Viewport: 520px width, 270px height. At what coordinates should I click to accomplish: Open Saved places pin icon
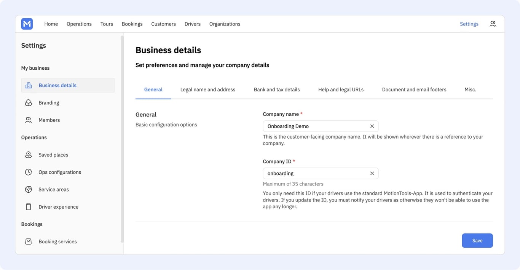click(x=29, y=155)
